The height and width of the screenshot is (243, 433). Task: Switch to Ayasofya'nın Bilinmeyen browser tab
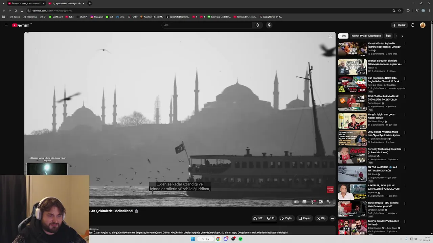[x=66, y=3]
